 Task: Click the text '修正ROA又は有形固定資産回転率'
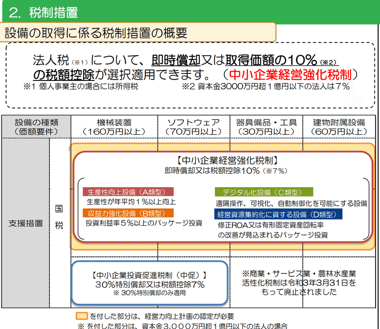coord(271,225)
